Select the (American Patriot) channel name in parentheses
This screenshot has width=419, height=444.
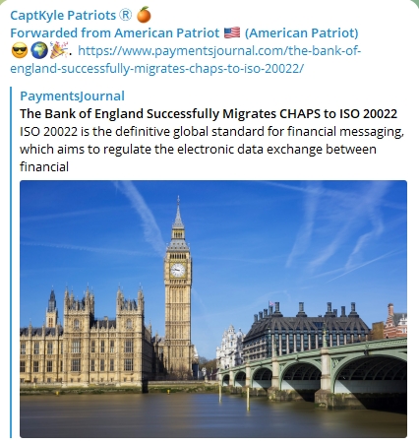tap(302, 32)
